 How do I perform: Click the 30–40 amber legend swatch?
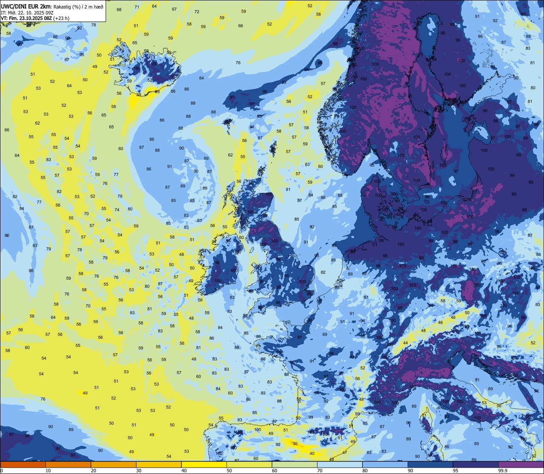click(159, 464)
